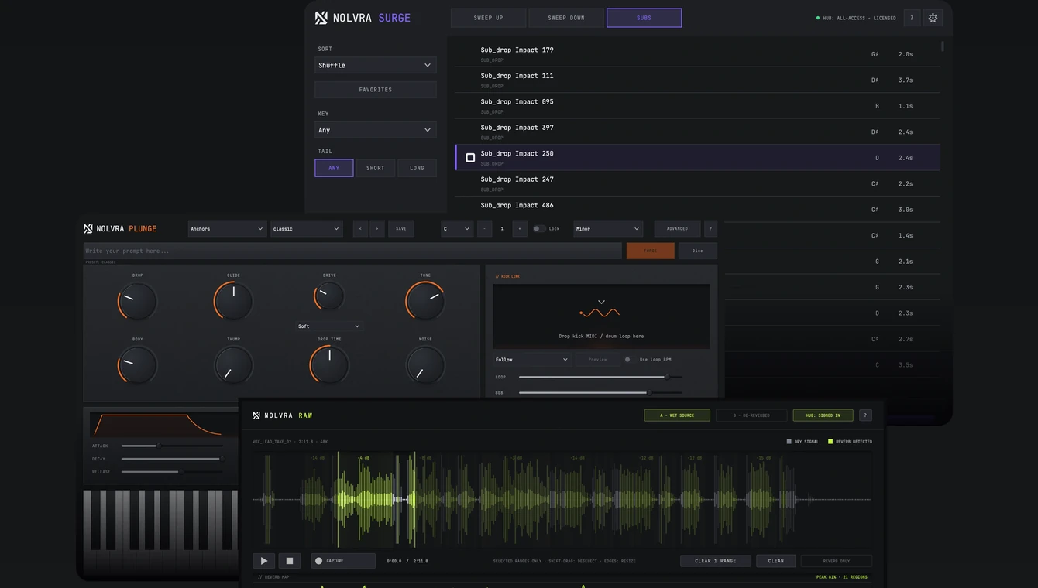
Task: Decrease the octave value with the minus button
Action: coord(485,228)
